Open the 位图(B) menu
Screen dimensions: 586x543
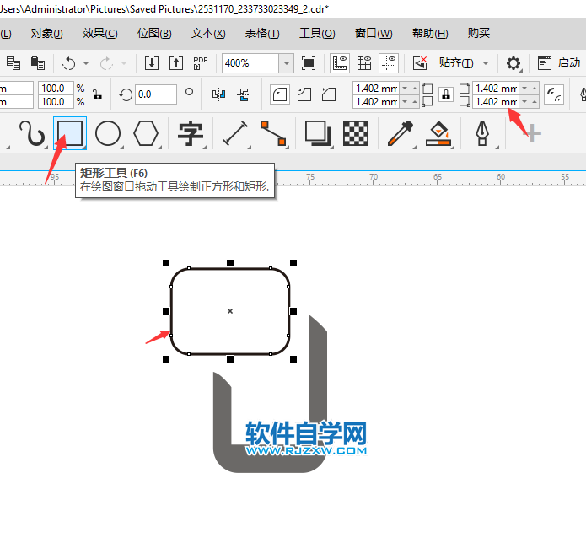pos(154,33)
